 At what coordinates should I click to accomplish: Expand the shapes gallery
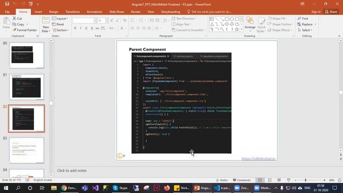242,29
